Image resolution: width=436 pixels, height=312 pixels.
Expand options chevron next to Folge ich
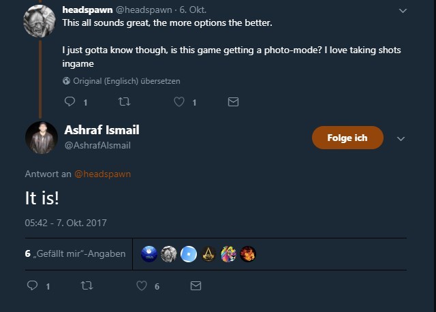[x=401, y=139]
